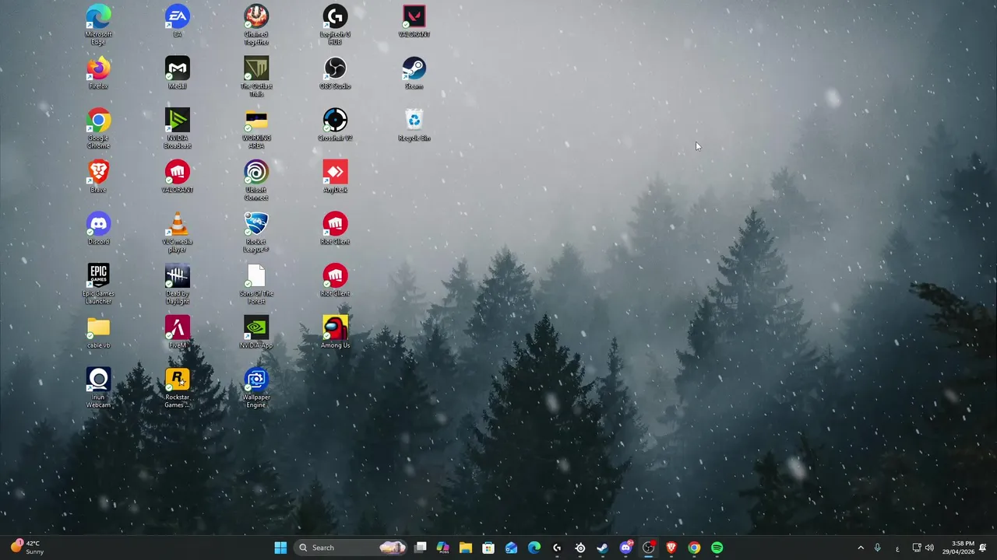Click the Edge icon in the taskbar
Image resolution: width=997 pixels, height=560 pixels.
[534, 548]
